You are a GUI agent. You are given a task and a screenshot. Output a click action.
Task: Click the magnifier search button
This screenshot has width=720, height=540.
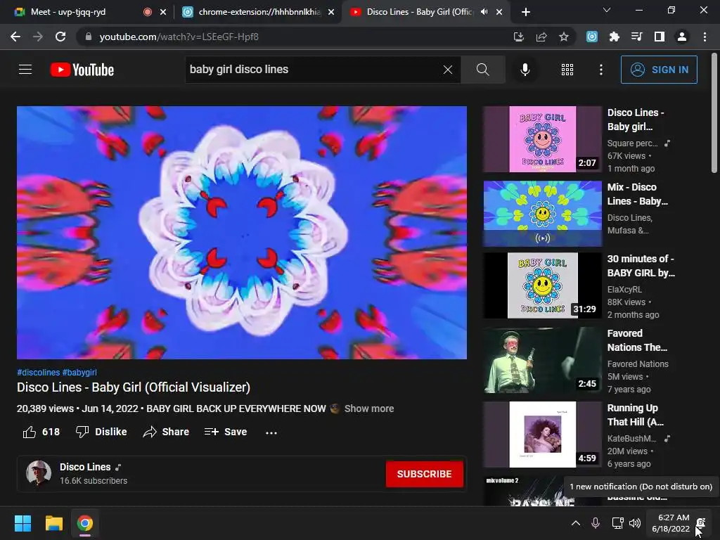point(482,70)
